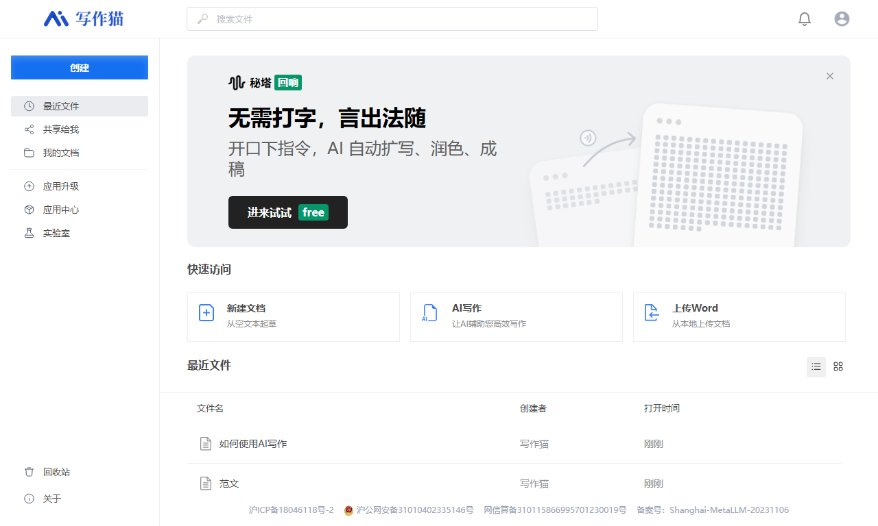This screenshot has width=878, height=526.
Task: Click the police badge icon in the footer
Action: pos(349,510)
